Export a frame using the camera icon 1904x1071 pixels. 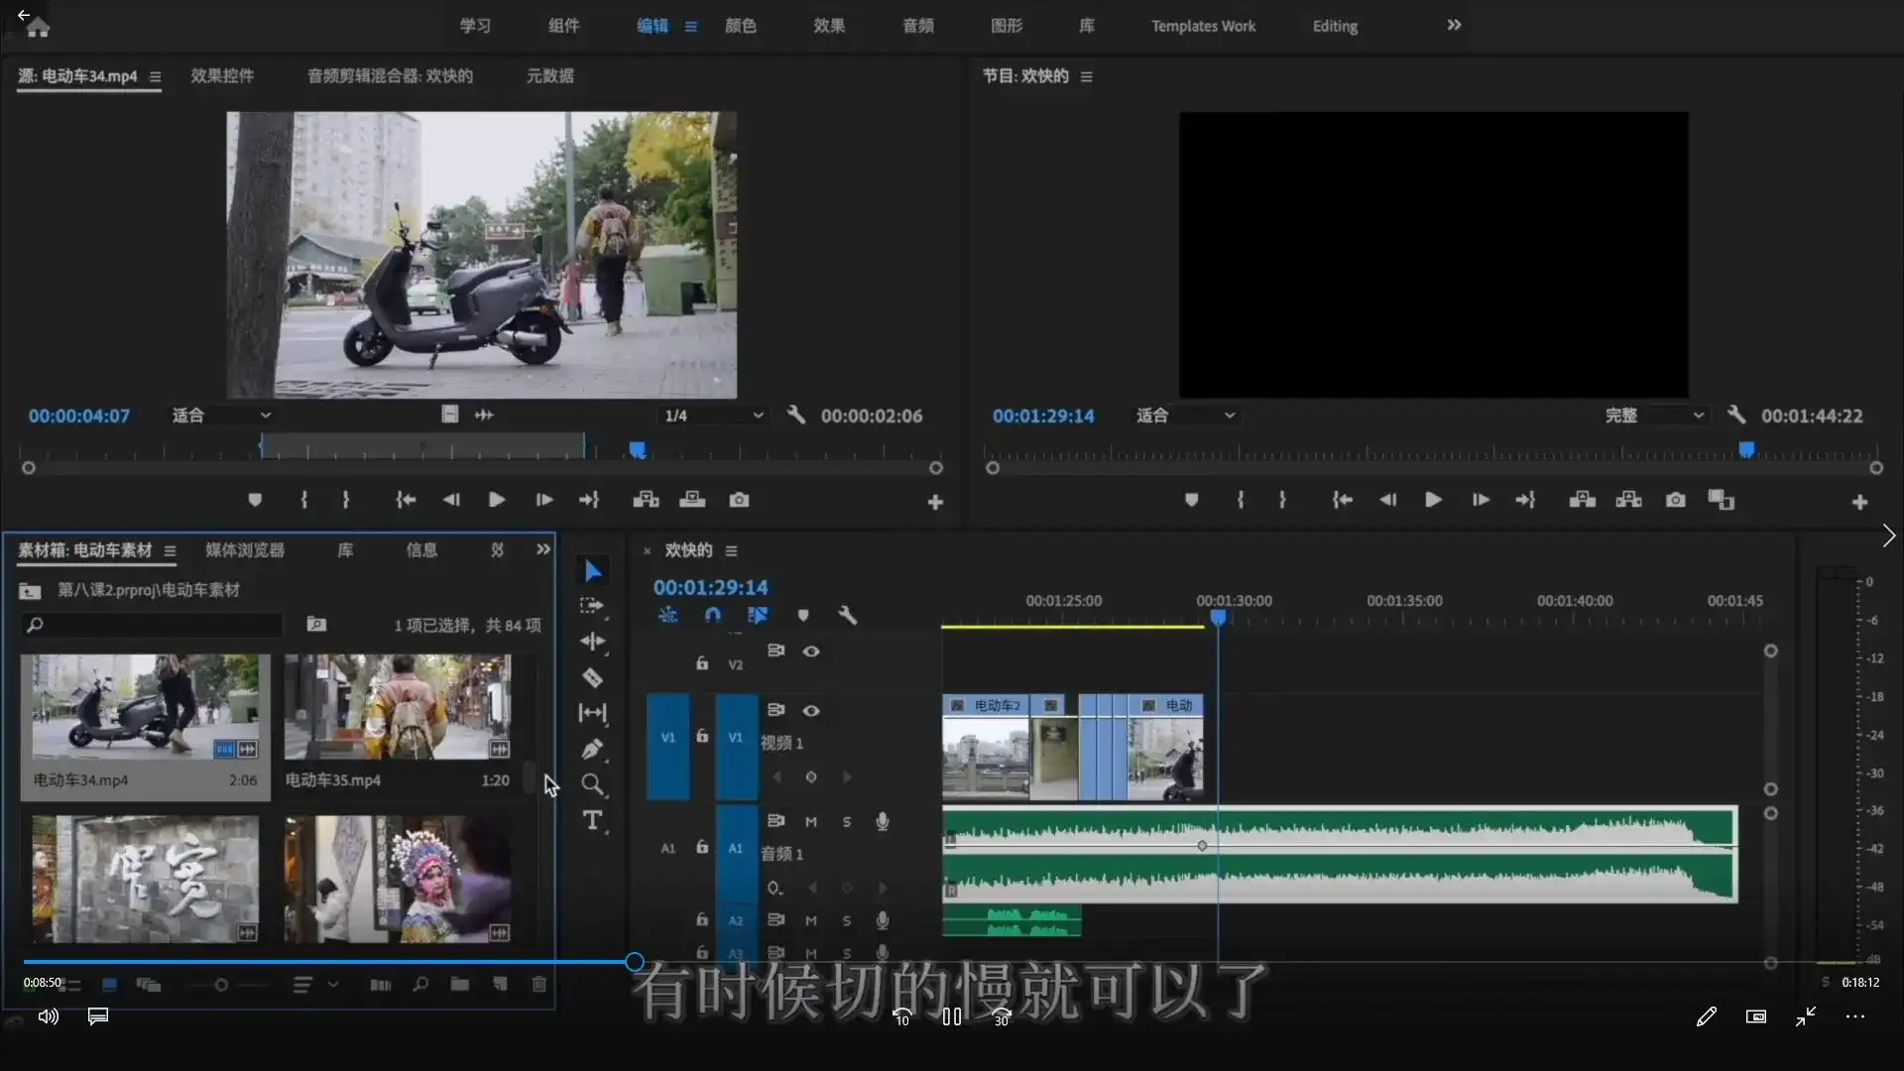coord(1675,500)
